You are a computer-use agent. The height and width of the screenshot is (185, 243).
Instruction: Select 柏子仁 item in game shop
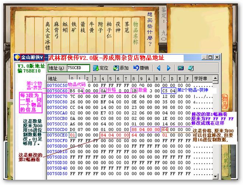[109, 30]
